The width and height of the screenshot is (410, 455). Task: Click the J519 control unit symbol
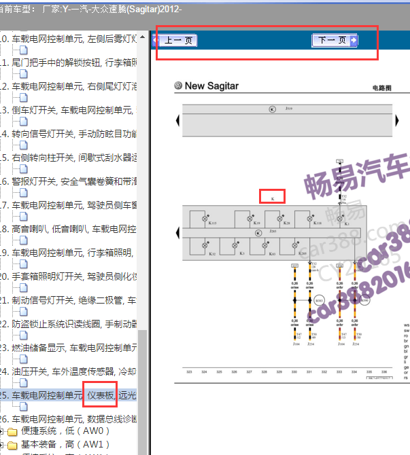272,109
